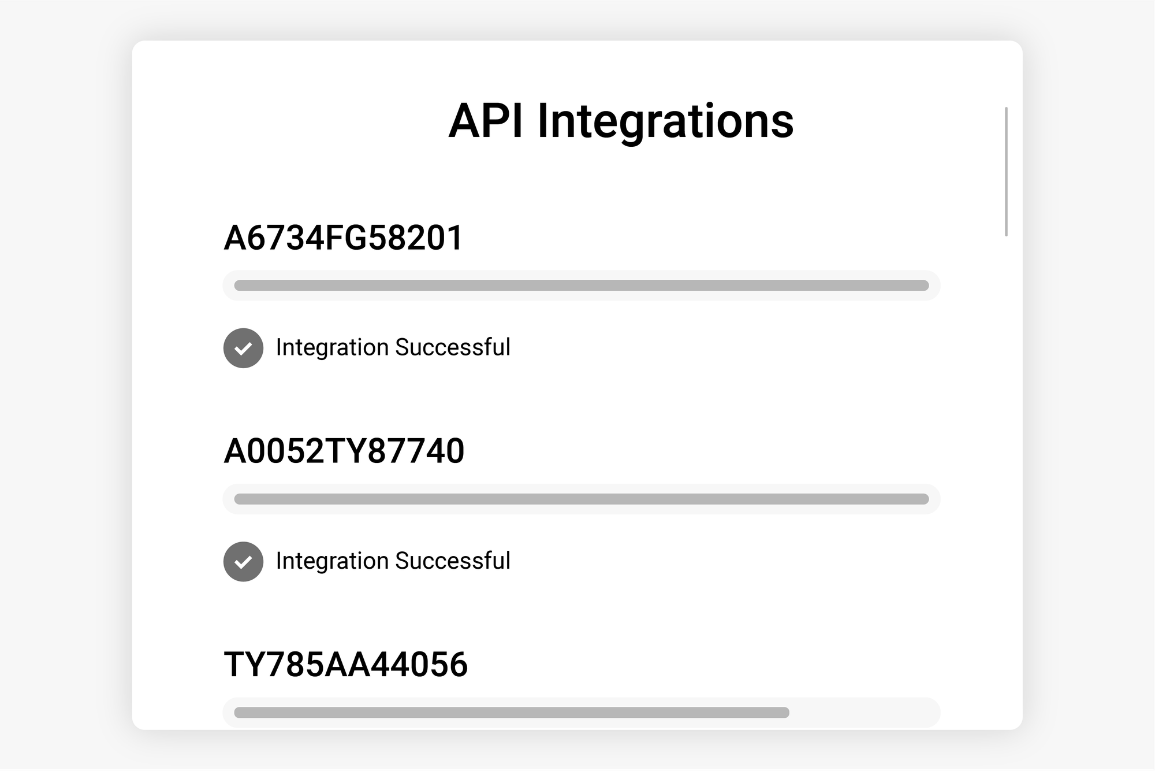Click the word "Integration" in the A6734FG58201 status

pyautogui.click(x=331, y=347)
